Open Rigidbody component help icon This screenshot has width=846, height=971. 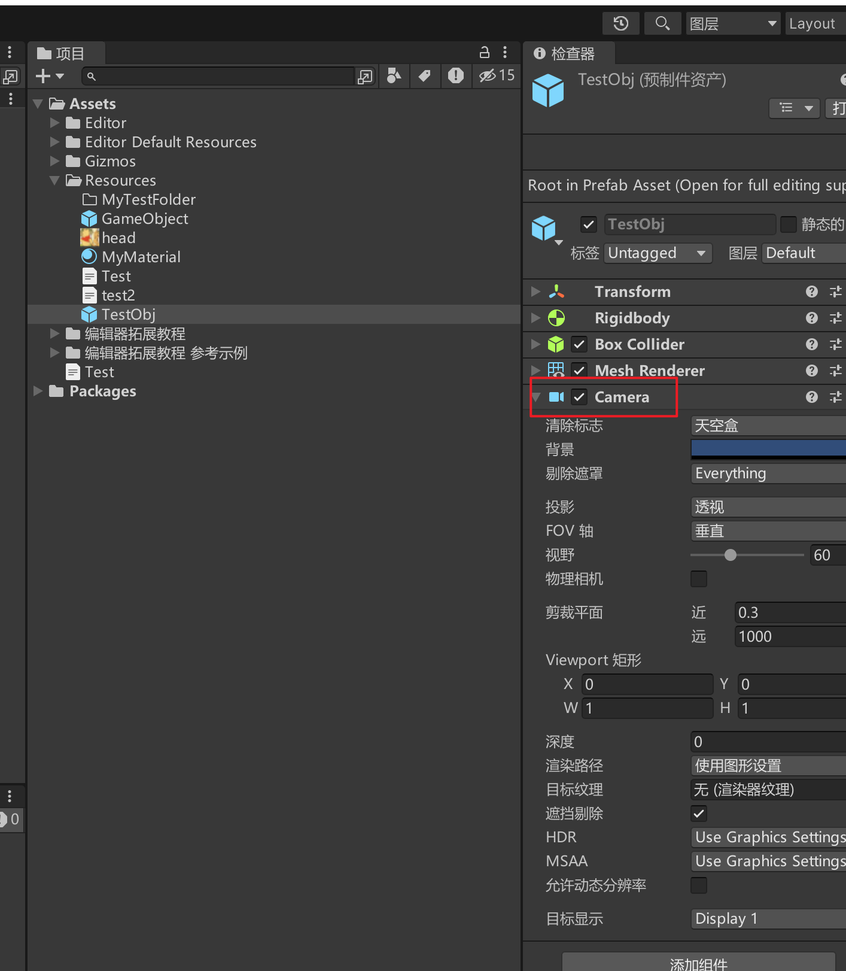811,318
